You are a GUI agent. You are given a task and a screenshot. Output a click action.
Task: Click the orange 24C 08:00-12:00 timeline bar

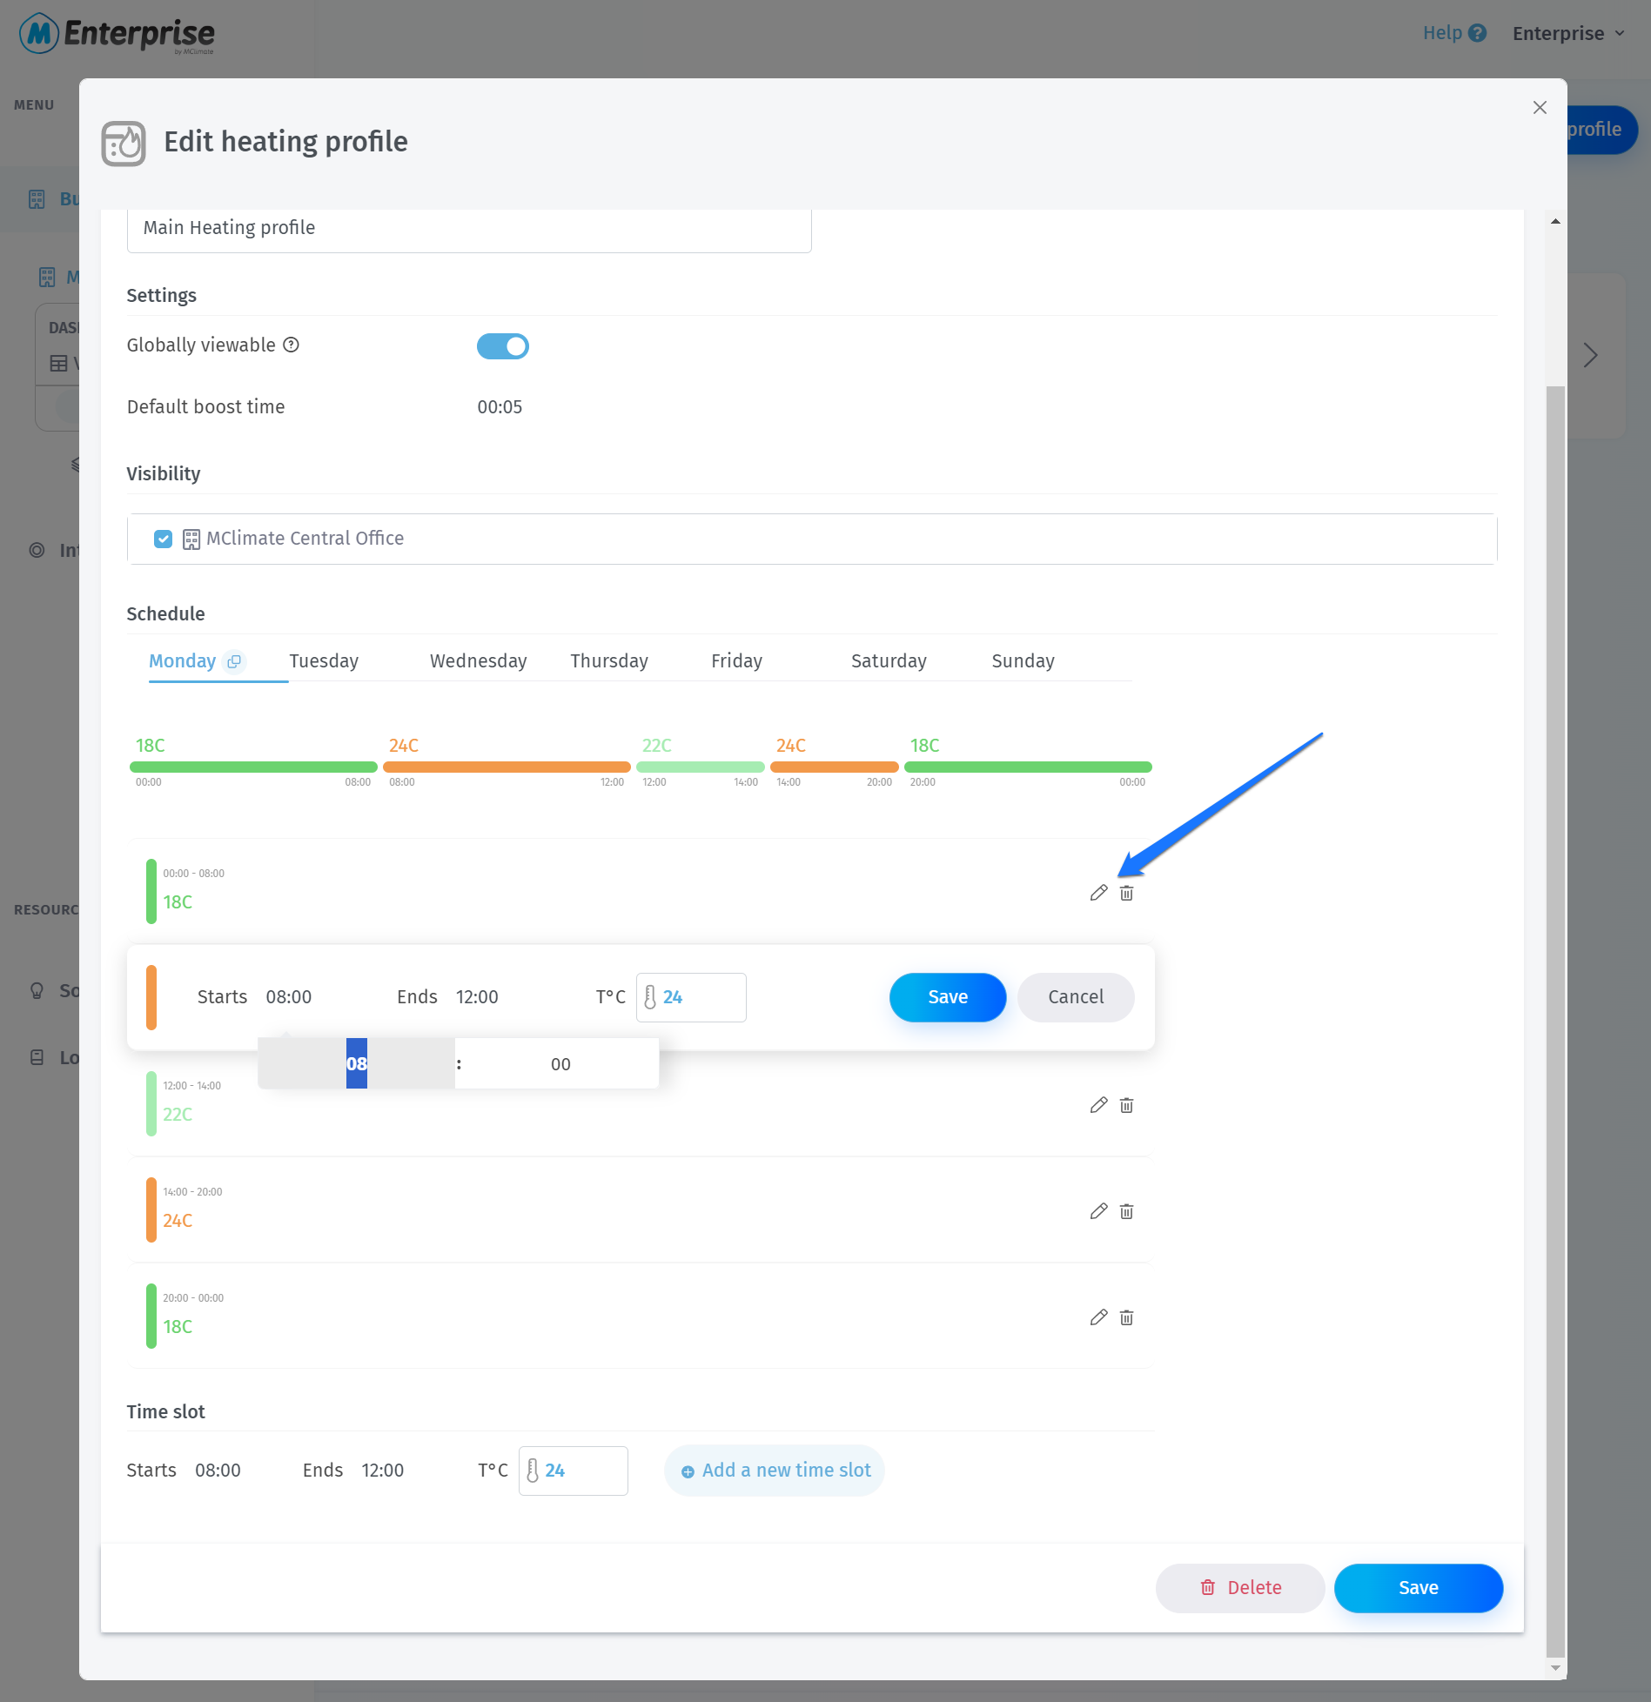click(x=507, y=767)
